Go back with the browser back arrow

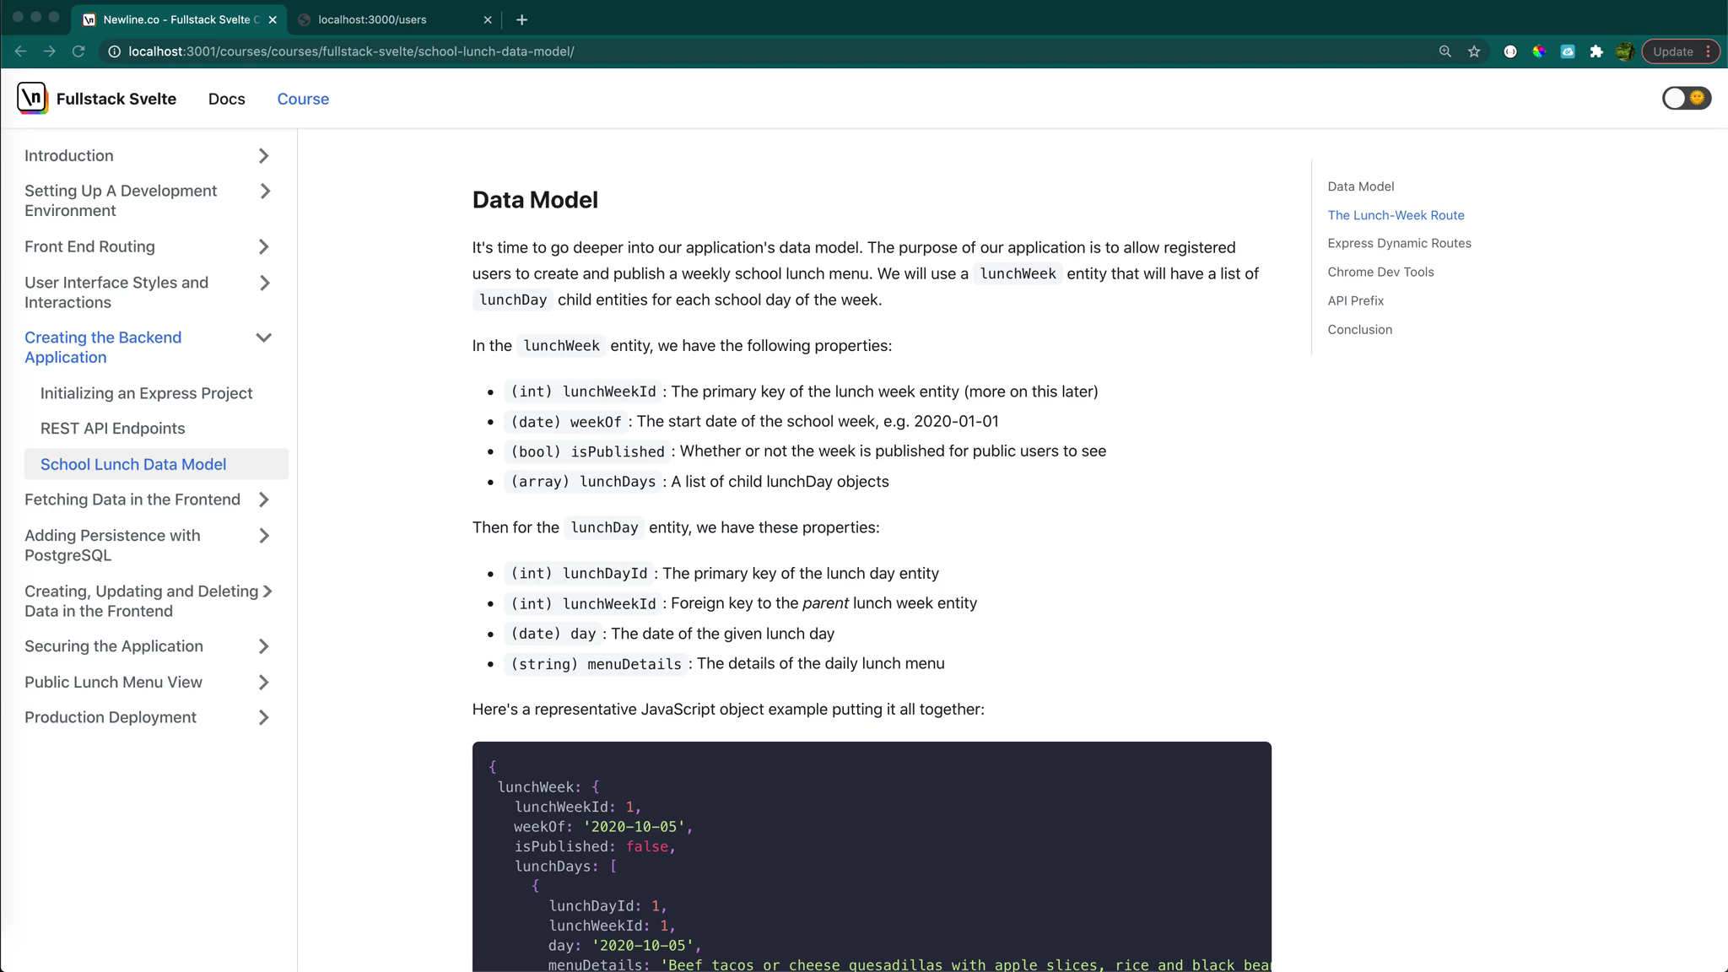(x=20, y=51)
